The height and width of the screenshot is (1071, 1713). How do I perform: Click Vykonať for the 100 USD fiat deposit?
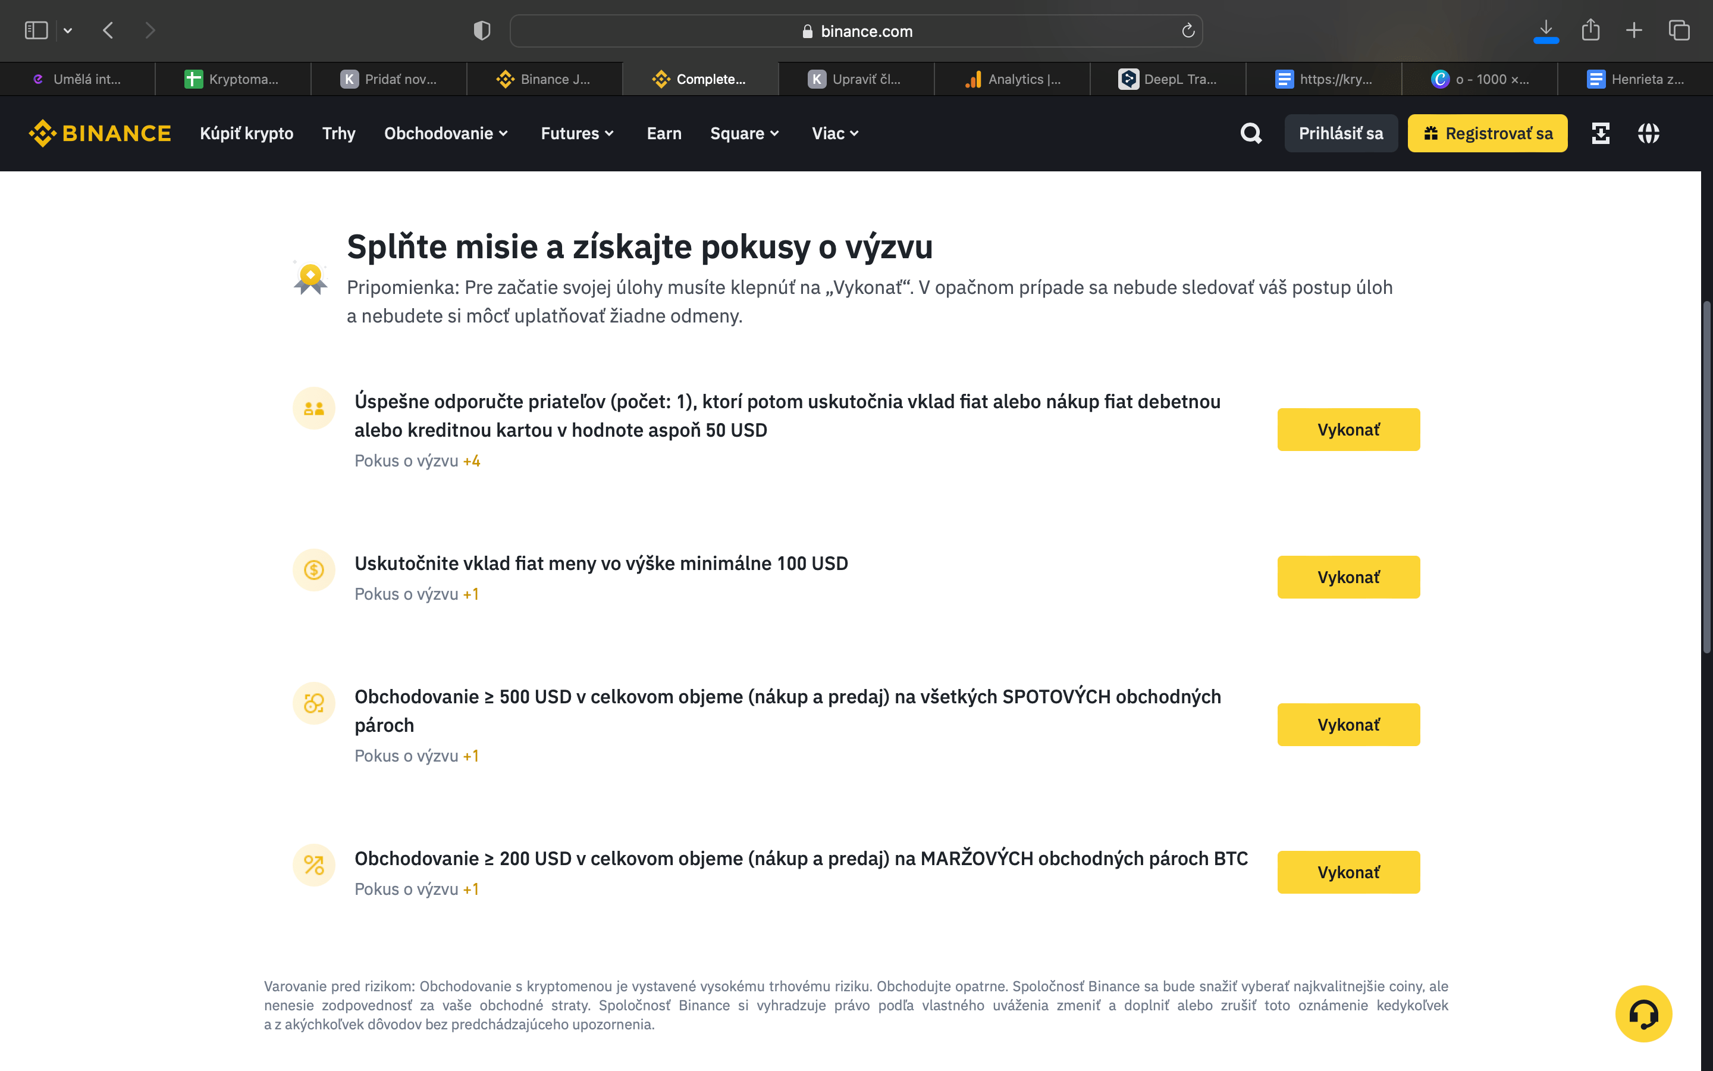1348,577
